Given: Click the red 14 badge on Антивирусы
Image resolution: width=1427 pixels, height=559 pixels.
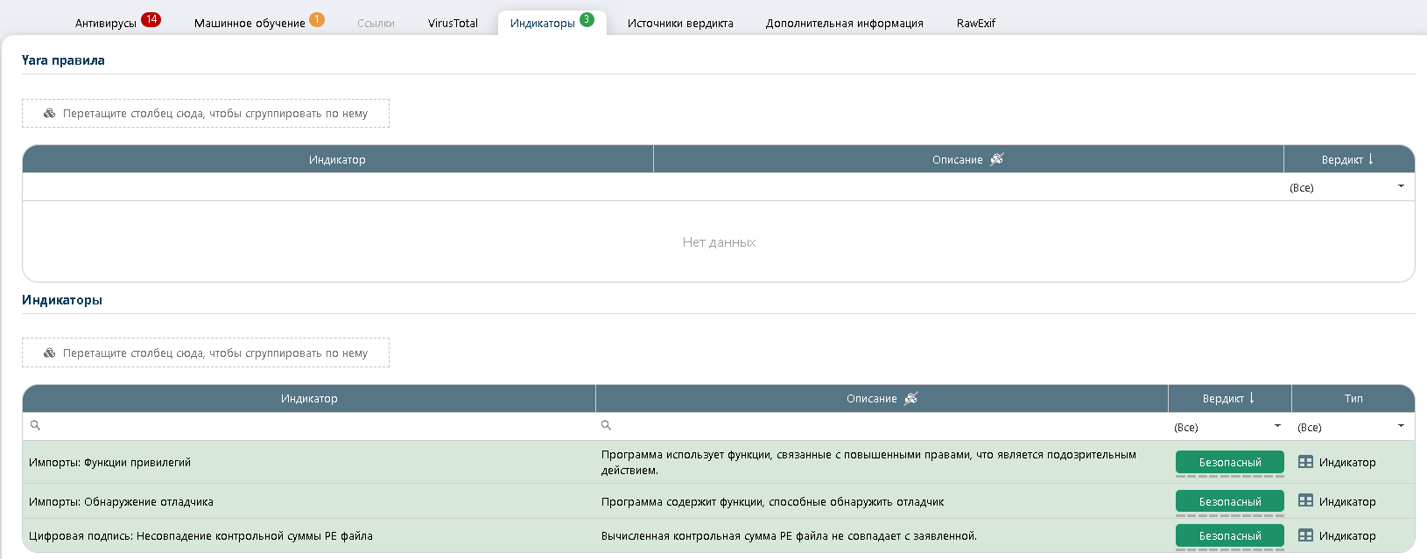Looking at the screenshot, I should click(x=151, y=19).
